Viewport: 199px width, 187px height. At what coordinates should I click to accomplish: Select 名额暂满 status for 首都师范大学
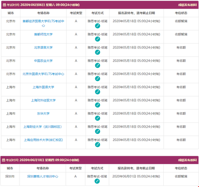[181, 34]
